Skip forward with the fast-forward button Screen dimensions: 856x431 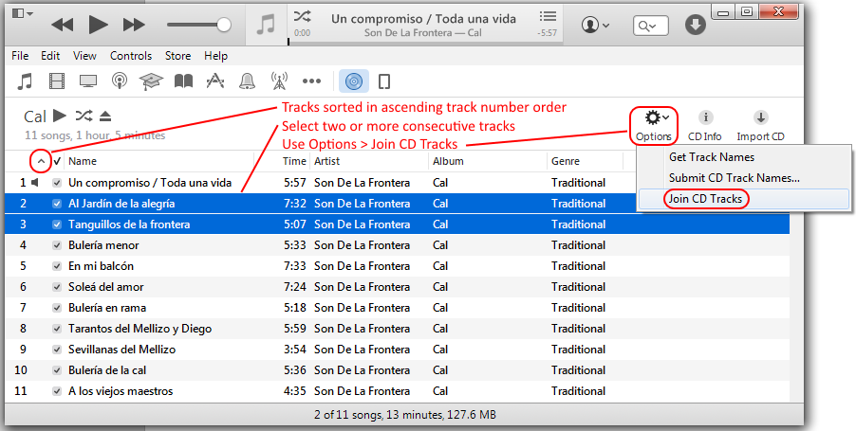point(134,25)
